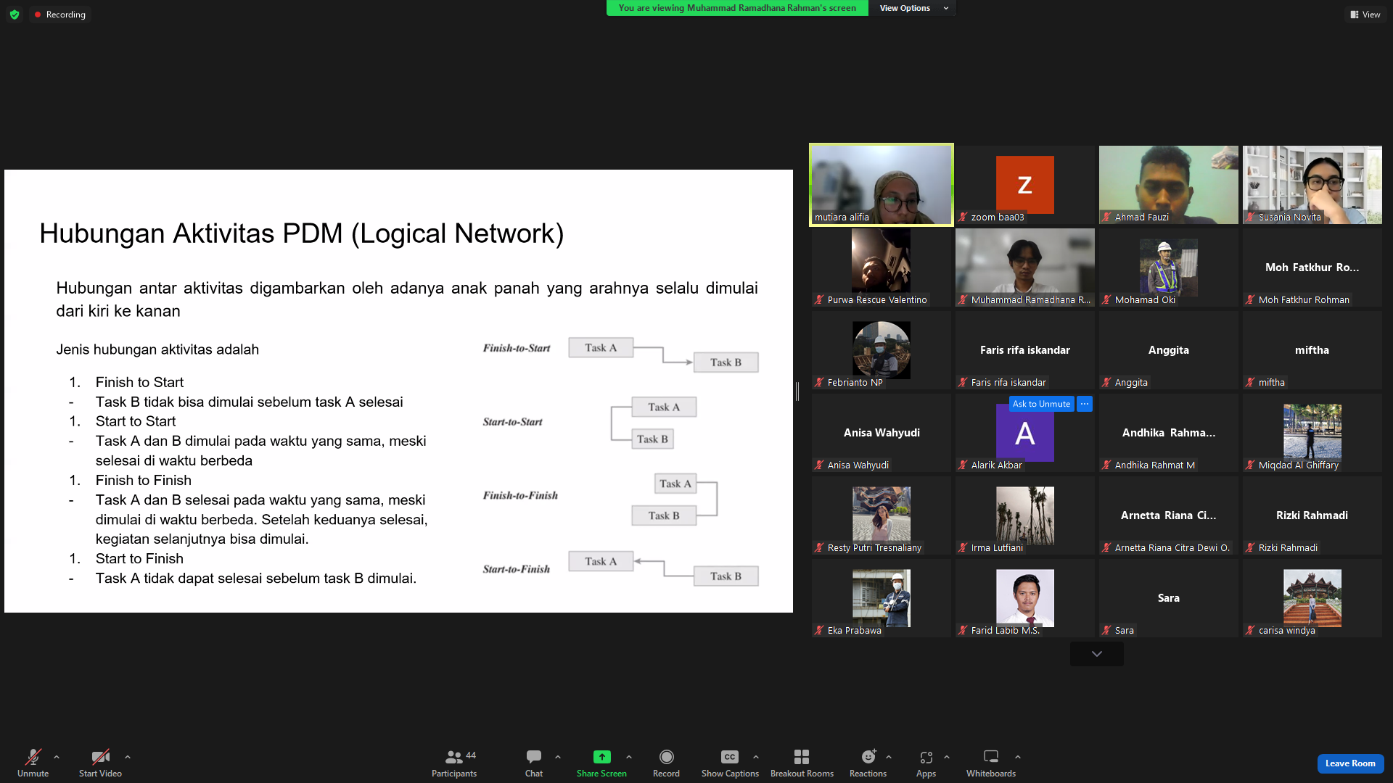Screen dimensions: 1393x783
Task: Open the Chat panel
Action: (x=534, y=763)
